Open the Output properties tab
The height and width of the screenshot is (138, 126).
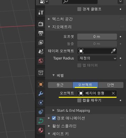click(41, 33)
